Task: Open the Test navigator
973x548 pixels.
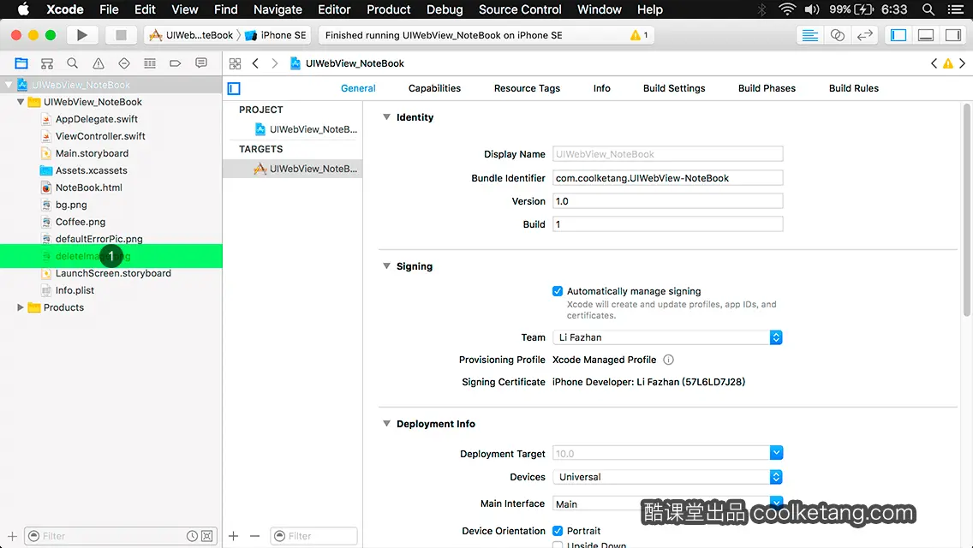Action: coord(124,63)
